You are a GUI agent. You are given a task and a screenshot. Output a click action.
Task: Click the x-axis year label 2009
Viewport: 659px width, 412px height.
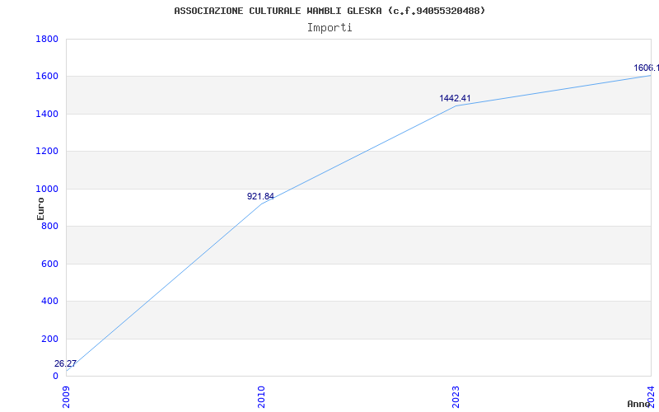(67, 397)
